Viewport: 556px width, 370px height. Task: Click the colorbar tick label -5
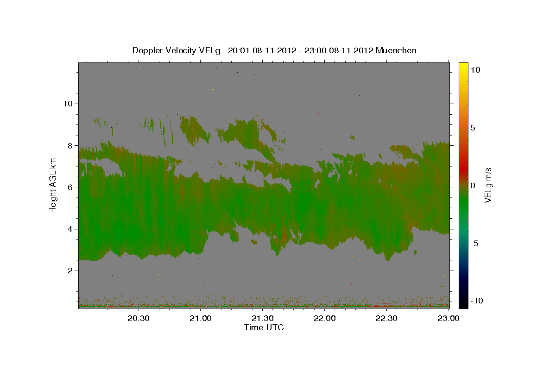[x=474, y=243]
